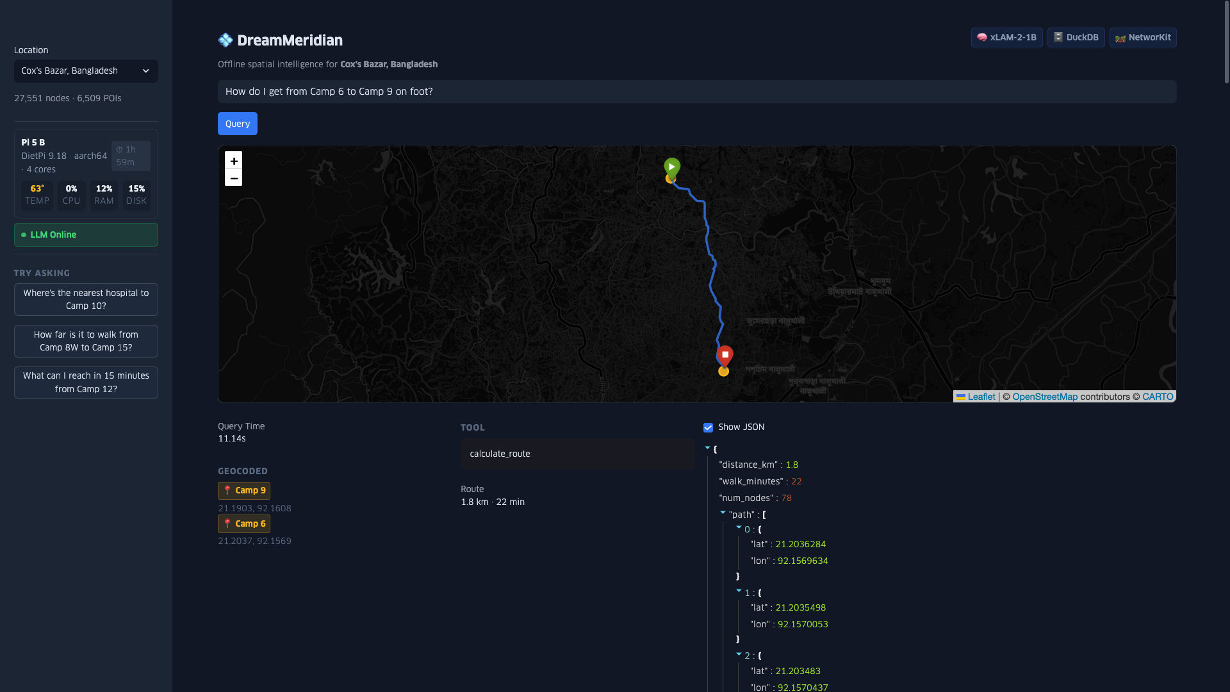1230x692 pixels.
Task: Open the OpenStreetMap attribution link
Action: point(1044,397)
